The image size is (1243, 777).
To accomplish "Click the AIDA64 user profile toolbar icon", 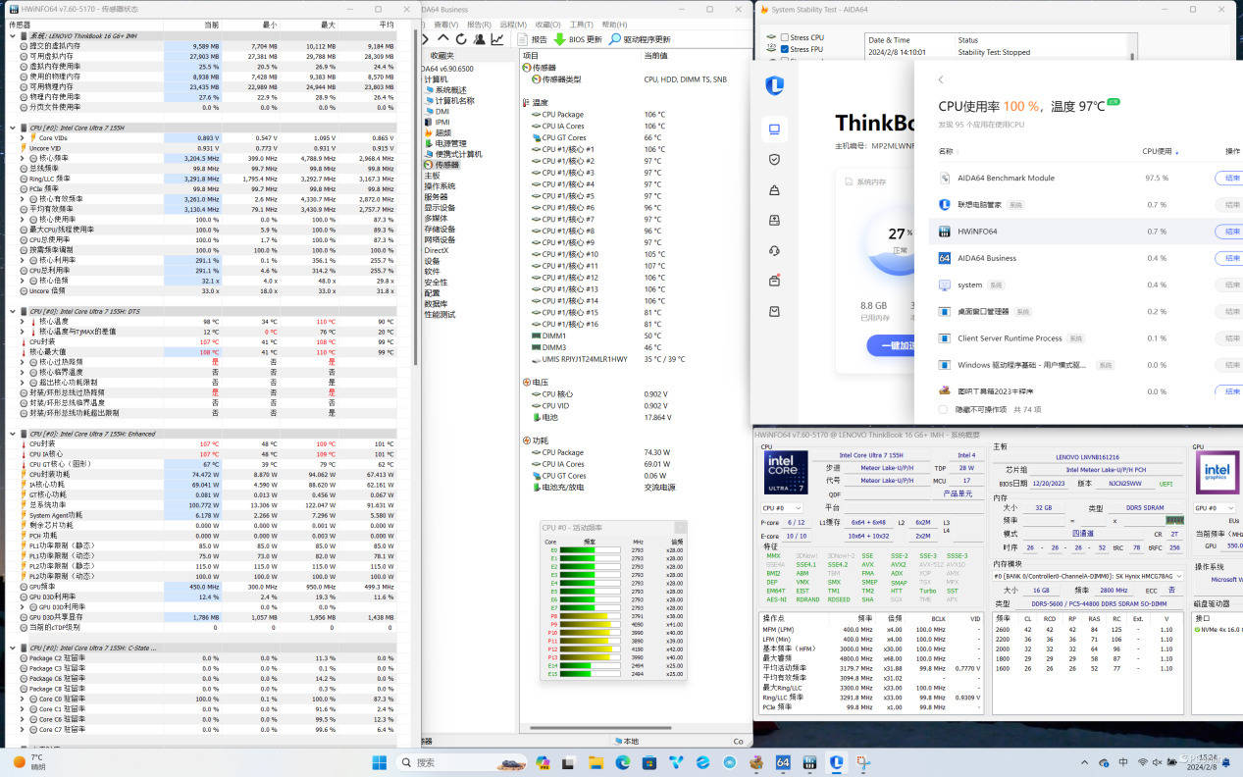I will pyautogui.click(x=480, y=39).
